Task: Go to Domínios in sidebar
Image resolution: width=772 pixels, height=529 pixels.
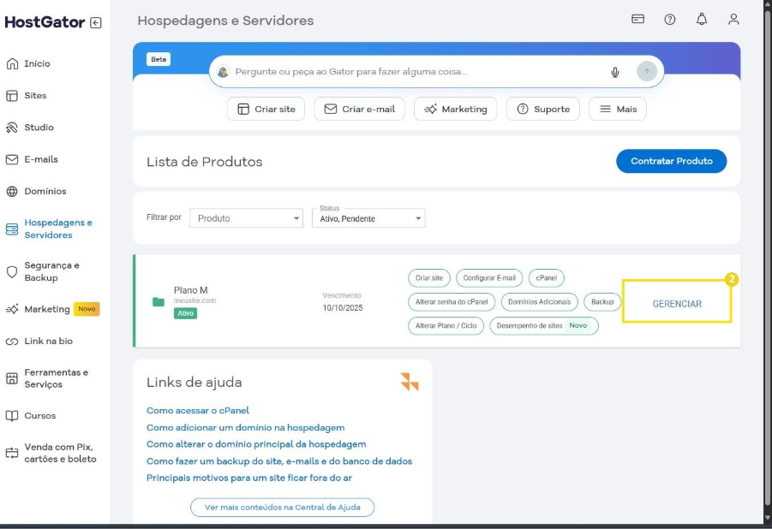Action: pyautogui.click(x=45, y=191)
